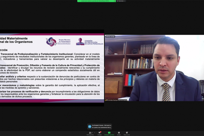Click the info icon in the green sharing bar
This screenshot has height=136, width=204.
(x=115, y=1)
